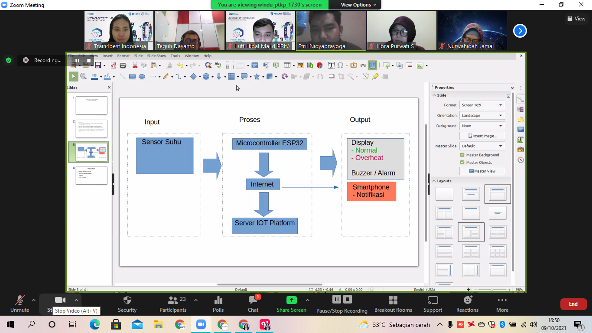Viewport: 592px width, 333px height.
Task: Open Breakout Rooms
Action: 393,300
